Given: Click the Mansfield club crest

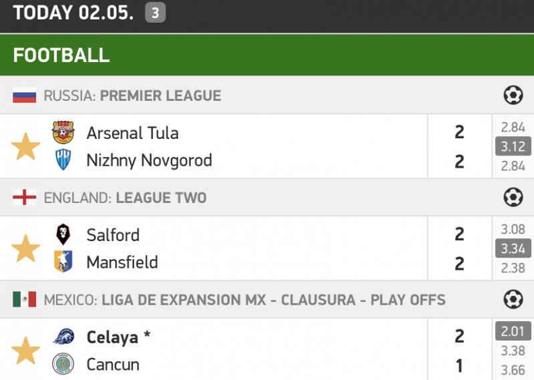Looking at the screenshot, I should (x=63, y=262).
